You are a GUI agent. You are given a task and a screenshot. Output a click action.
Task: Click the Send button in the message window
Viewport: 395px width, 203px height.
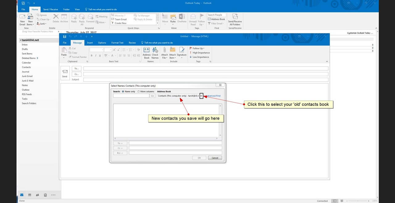(65, 73)
